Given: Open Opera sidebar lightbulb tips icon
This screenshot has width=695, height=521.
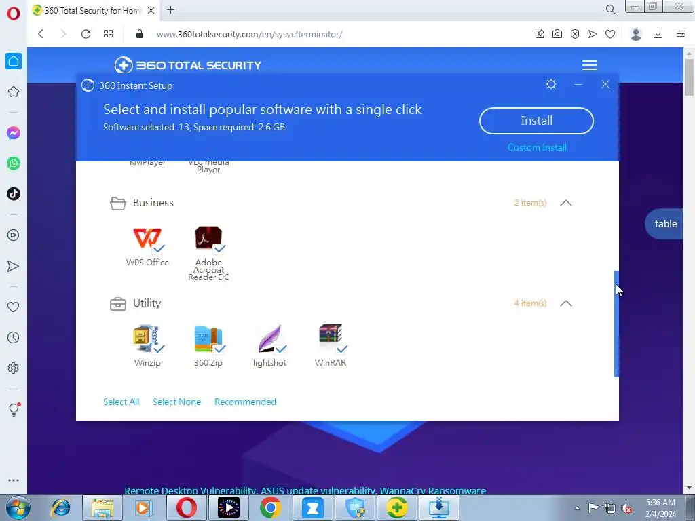Looking at the screenshot, I should pos(14,409).
